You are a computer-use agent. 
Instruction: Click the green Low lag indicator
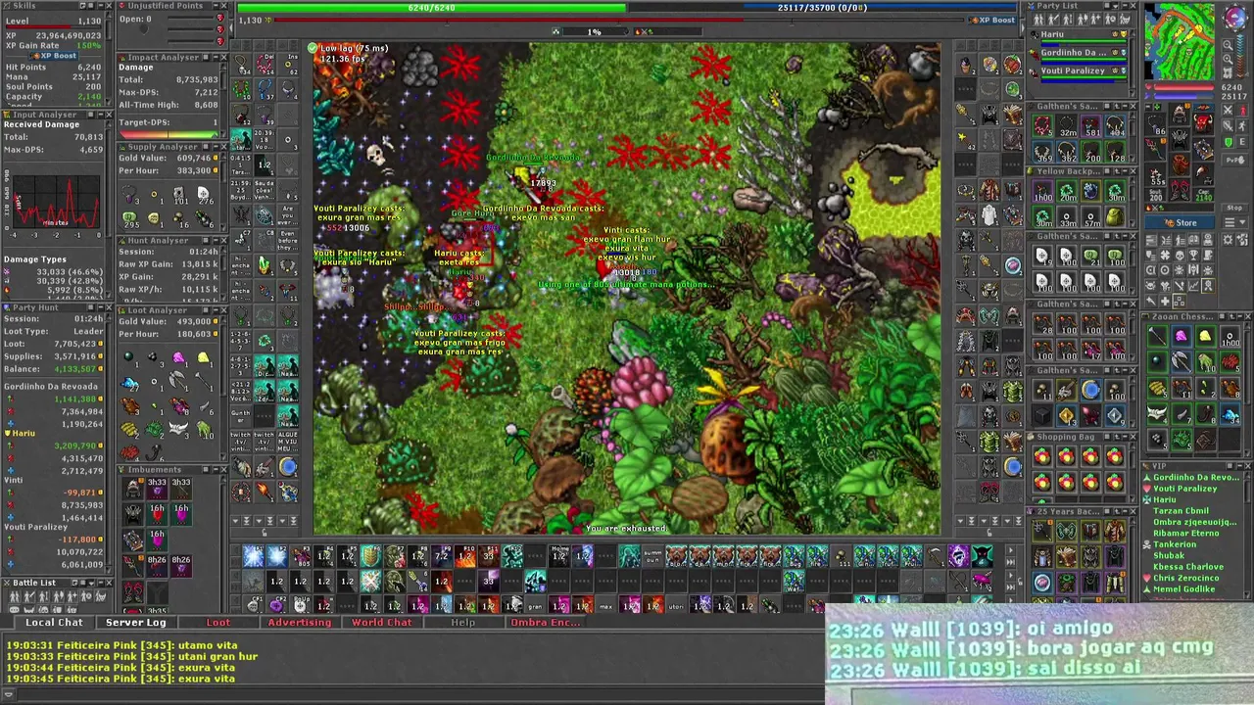click(x=313, y=48)
